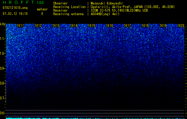This screenshot has height=119, width=187.
Task: Click the Receiving antenna label
Action: [68, 14]
